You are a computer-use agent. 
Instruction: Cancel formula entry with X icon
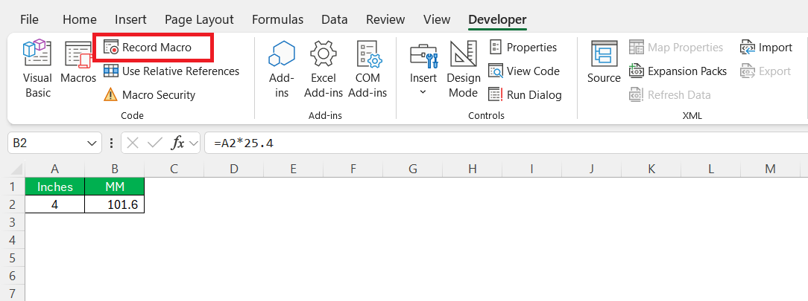[133, 143]
